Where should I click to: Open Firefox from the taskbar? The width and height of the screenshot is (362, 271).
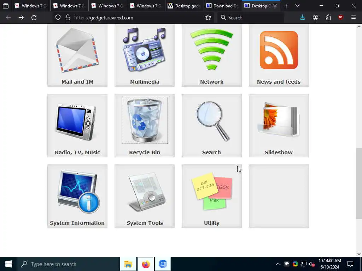(x=146, y=264)
